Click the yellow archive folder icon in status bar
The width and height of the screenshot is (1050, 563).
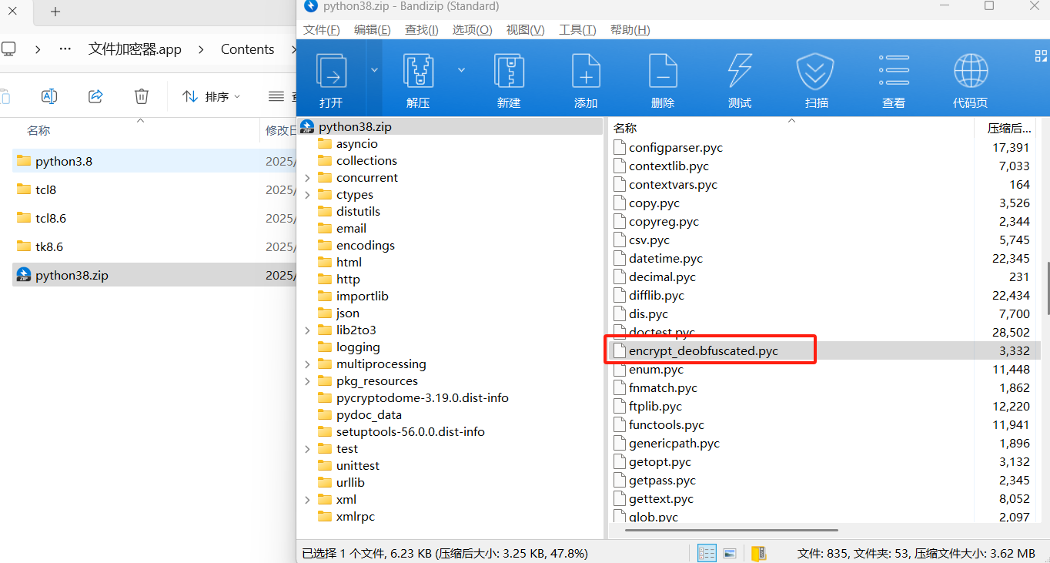[759, 553]
